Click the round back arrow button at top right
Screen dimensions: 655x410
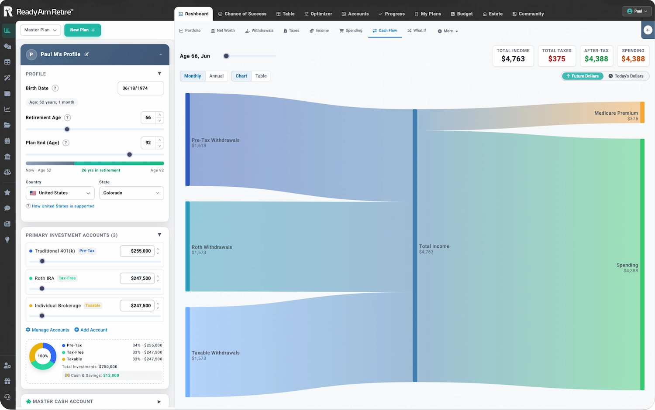tap(648, 30)
